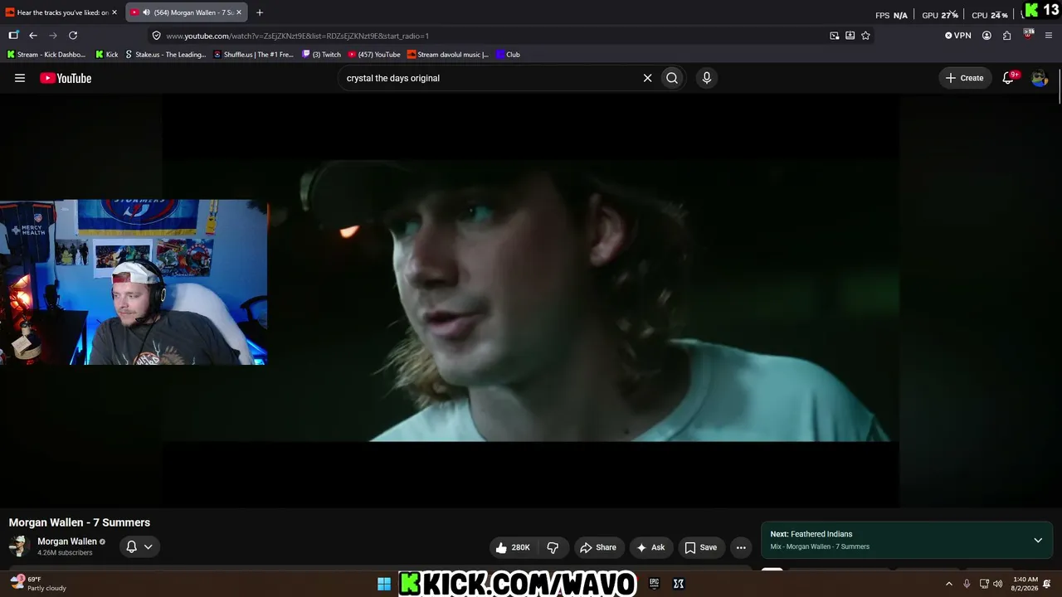Screen dimensions: 1062x597
Task: Expand the Next: Feathered Indians playlist panel
Action: 1037,541
